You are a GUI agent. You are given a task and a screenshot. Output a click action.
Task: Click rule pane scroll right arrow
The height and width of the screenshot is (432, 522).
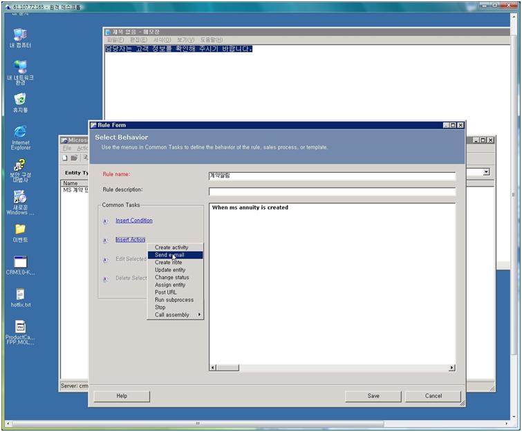tap(451, 368)
